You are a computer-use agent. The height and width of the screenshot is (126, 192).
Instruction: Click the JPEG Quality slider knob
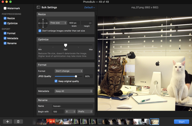76,76
